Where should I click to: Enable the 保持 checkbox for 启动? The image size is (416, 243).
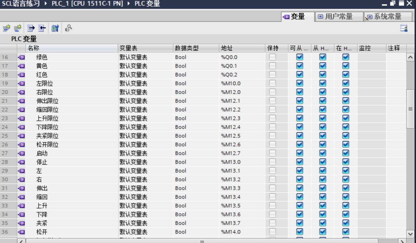[x=272, y=153]
